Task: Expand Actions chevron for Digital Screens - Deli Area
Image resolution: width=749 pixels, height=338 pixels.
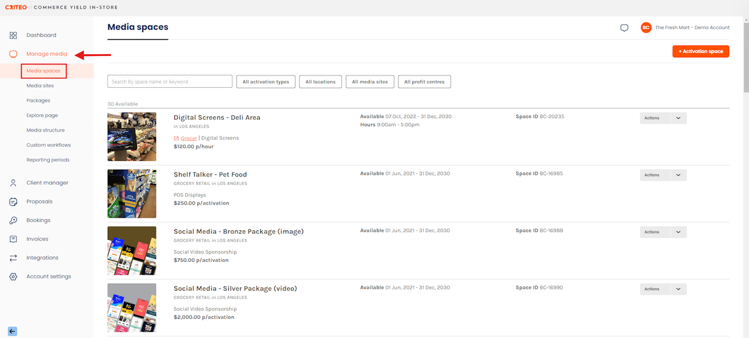Action: (x=678, y=118)
